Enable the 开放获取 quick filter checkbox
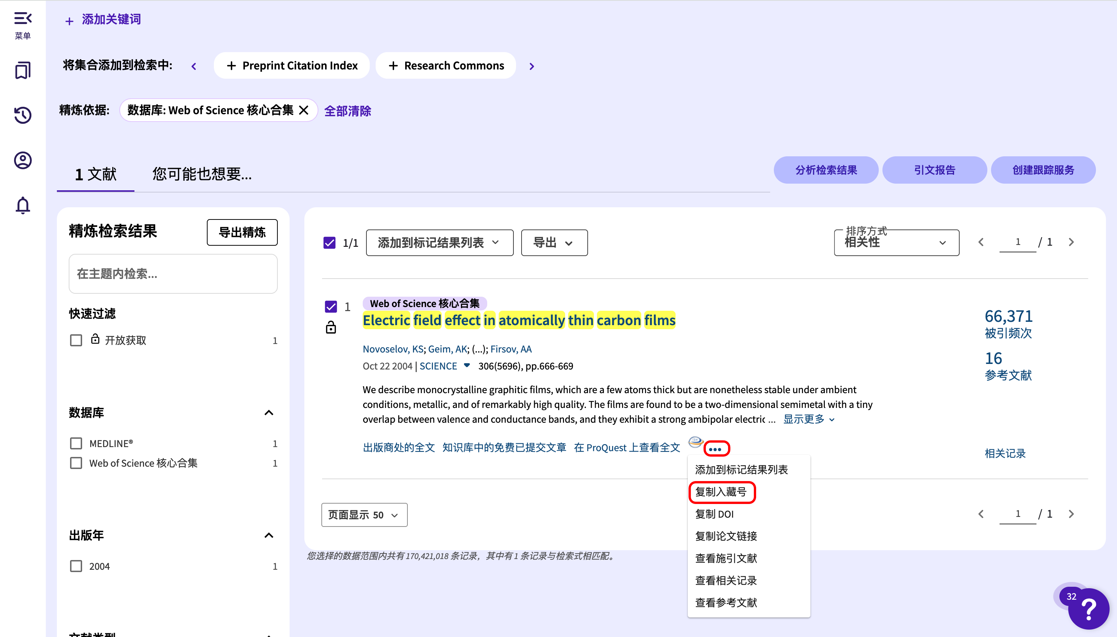The height and width of the screenshot is (637, 1117). click(x=76, y=340)
